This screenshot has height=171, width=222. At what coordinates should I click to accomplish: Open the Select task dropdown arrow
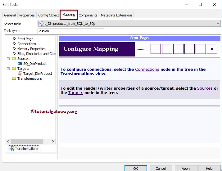click(x=218, y=24)
